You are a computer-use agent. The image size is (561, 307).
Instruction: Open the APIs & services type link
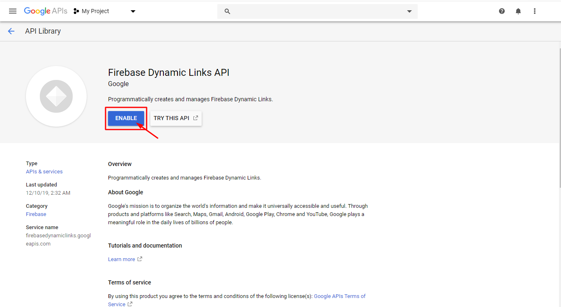[44, 172]
